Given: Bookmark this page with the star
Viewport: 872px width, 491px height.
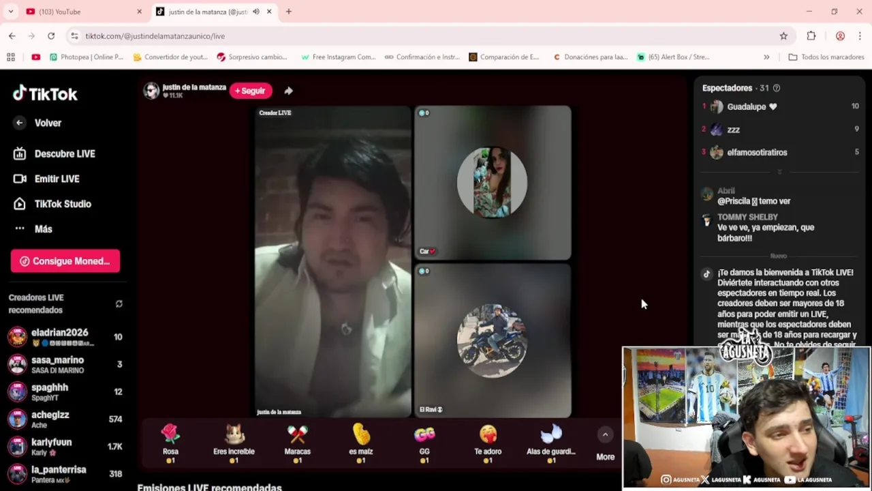Looking at the screenshot, I should pos(783,36).
